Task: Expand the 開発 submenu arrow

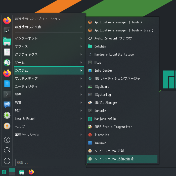Action: [81, 95]
